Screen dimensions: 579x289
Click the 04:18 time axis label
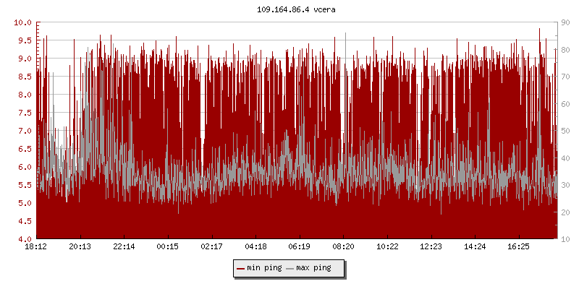pos(255,247)
